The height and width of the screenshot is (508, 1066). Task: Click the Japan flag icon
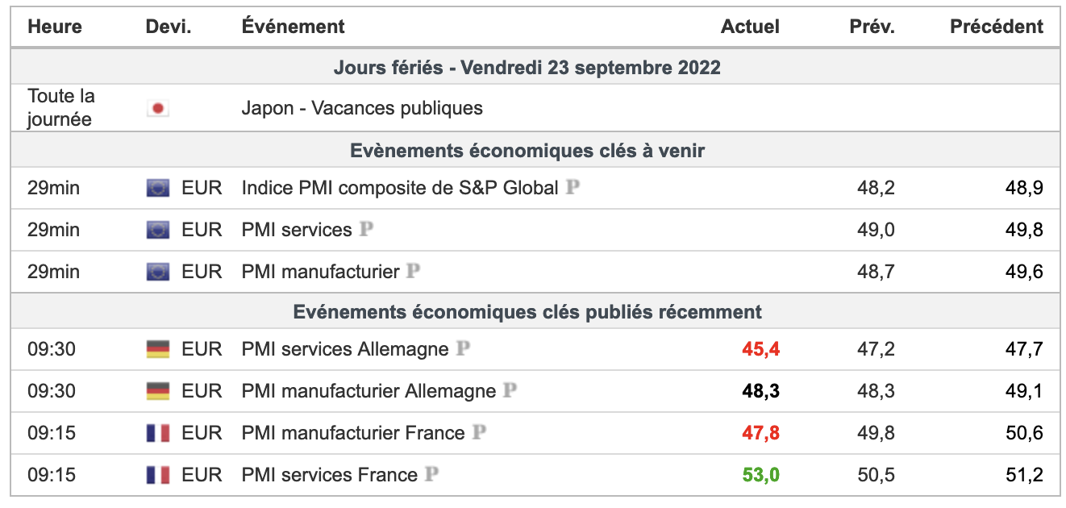(158, 108)
